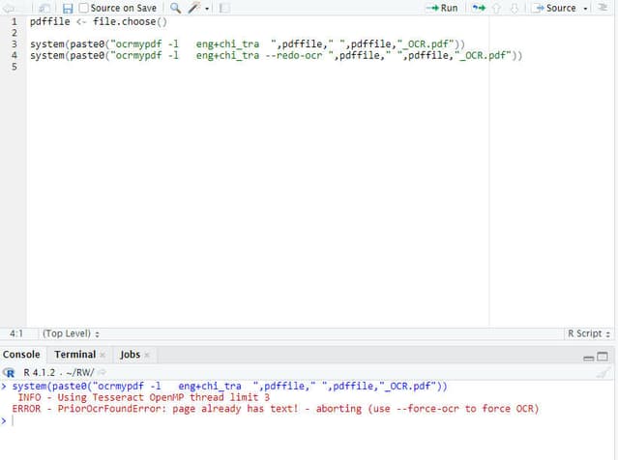Click the go to next section down arrow
Screen dimensions: 618x460
[515, 8]
